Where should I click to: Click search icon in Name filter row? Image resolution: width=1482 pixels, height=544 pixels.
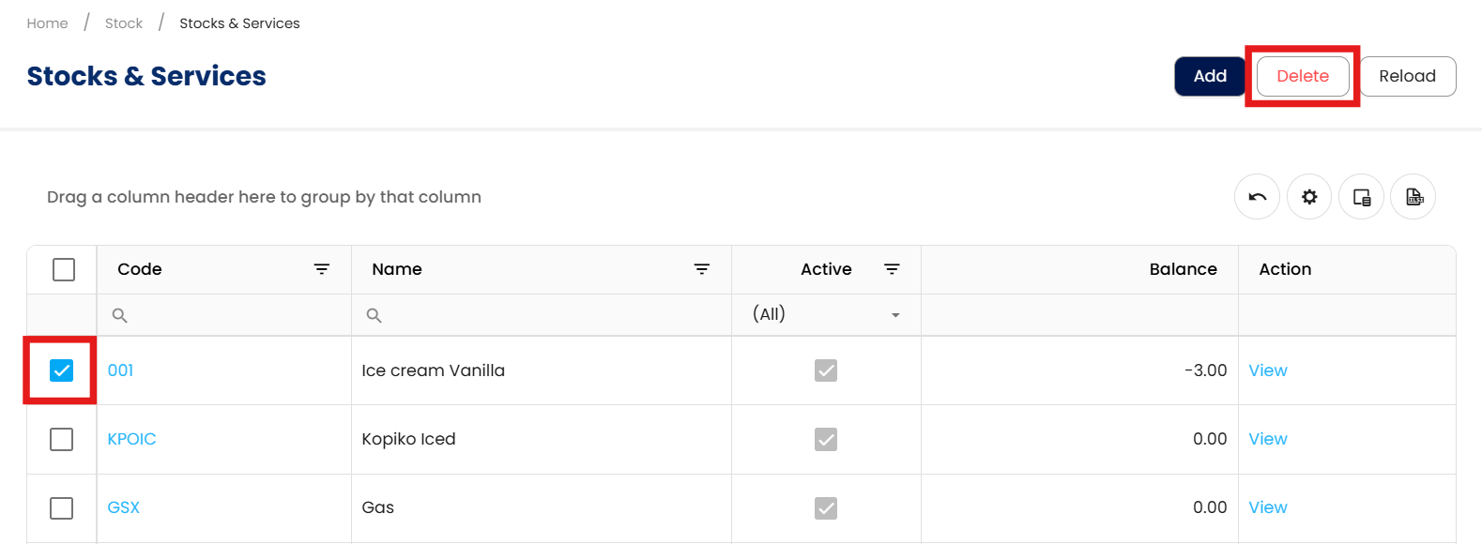pyautogui.click(x=374, y=315)
